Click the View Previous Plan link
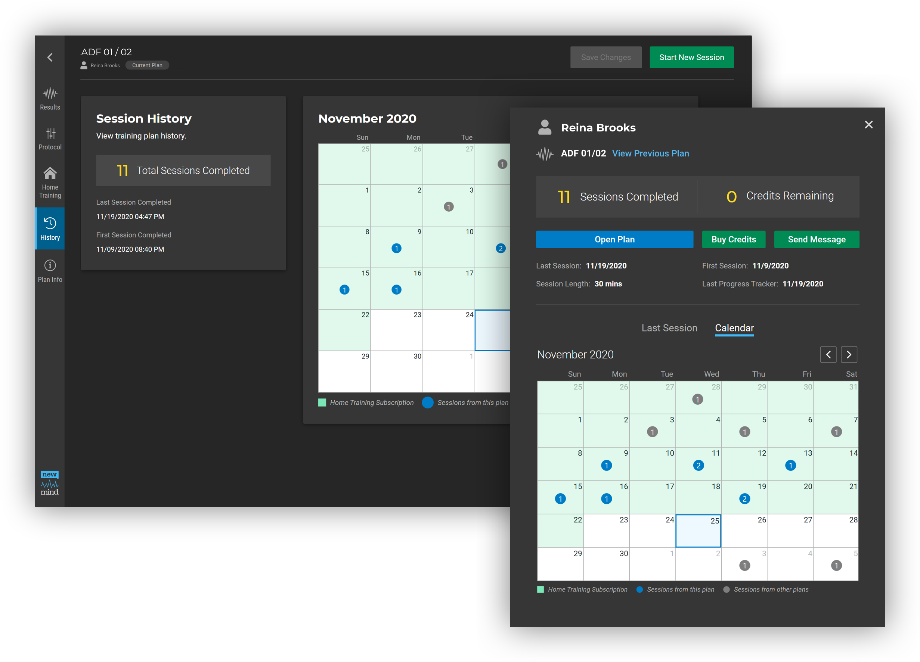Viewport: 920px width, 662px height. (650, 153)
